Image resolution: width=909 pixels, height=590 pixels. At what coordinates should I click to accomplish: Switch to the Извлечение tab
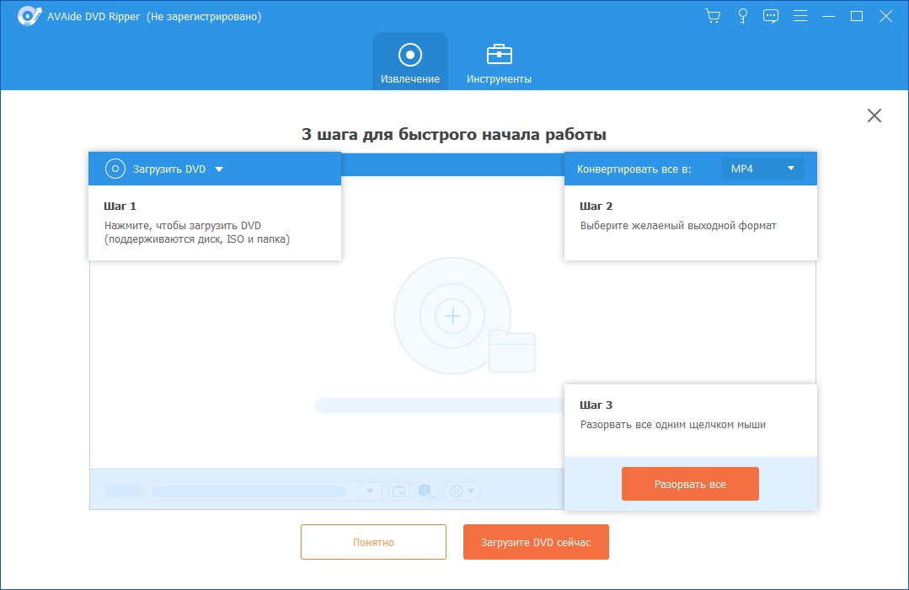tap(410, 60)
